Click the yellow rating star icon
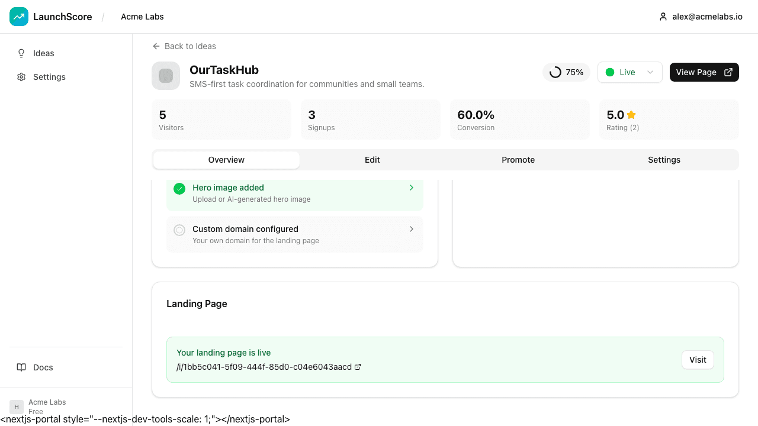This screenshot has height=426, width=758. [x=631, y=115]
